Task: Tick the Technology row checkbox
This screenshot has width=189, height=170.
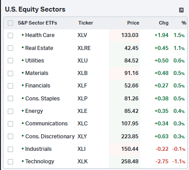Action: 10,162
